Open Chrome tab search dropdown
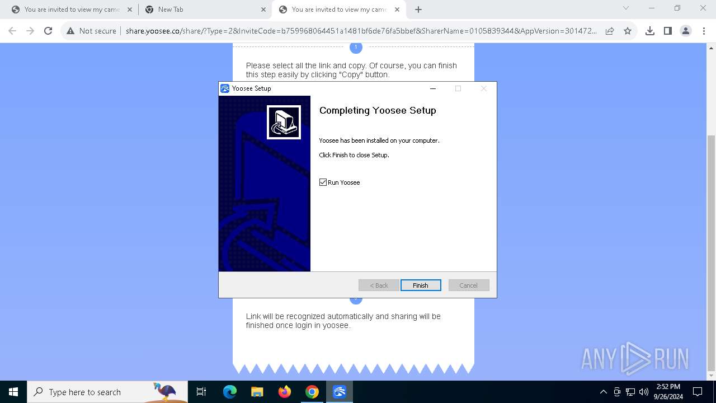Viewport: 716px width, 403px height. click(626, 8)
